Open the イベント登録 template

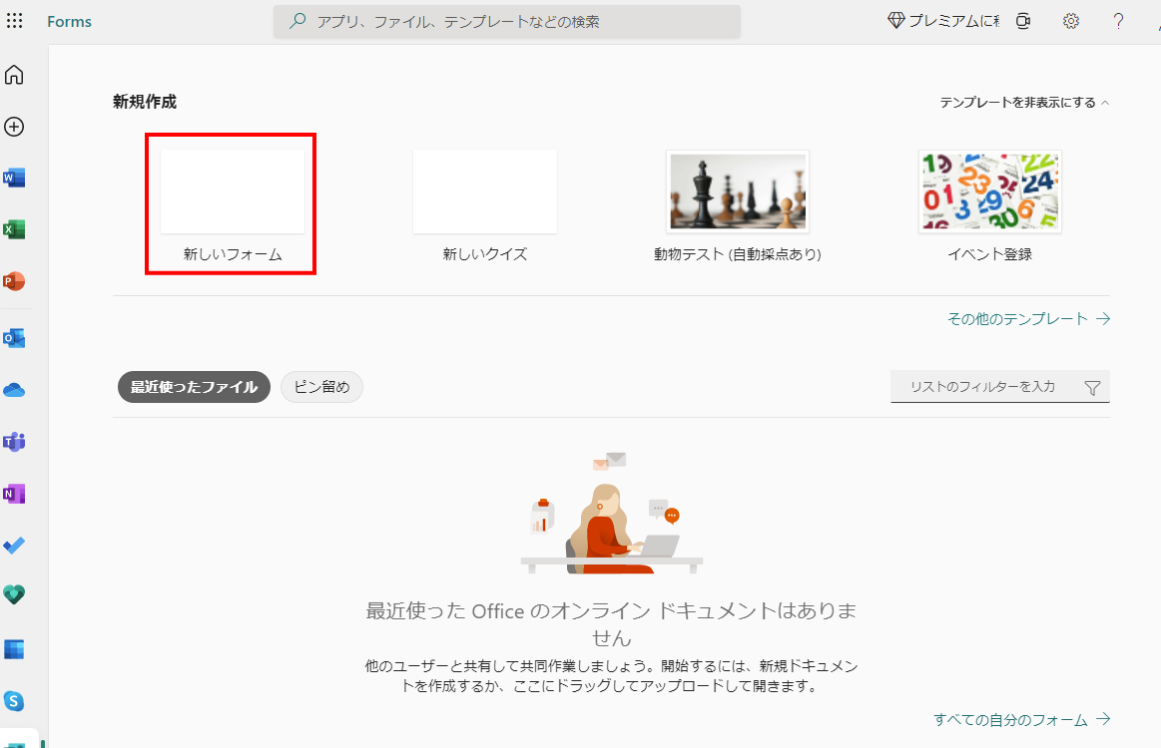click(990, 204)
